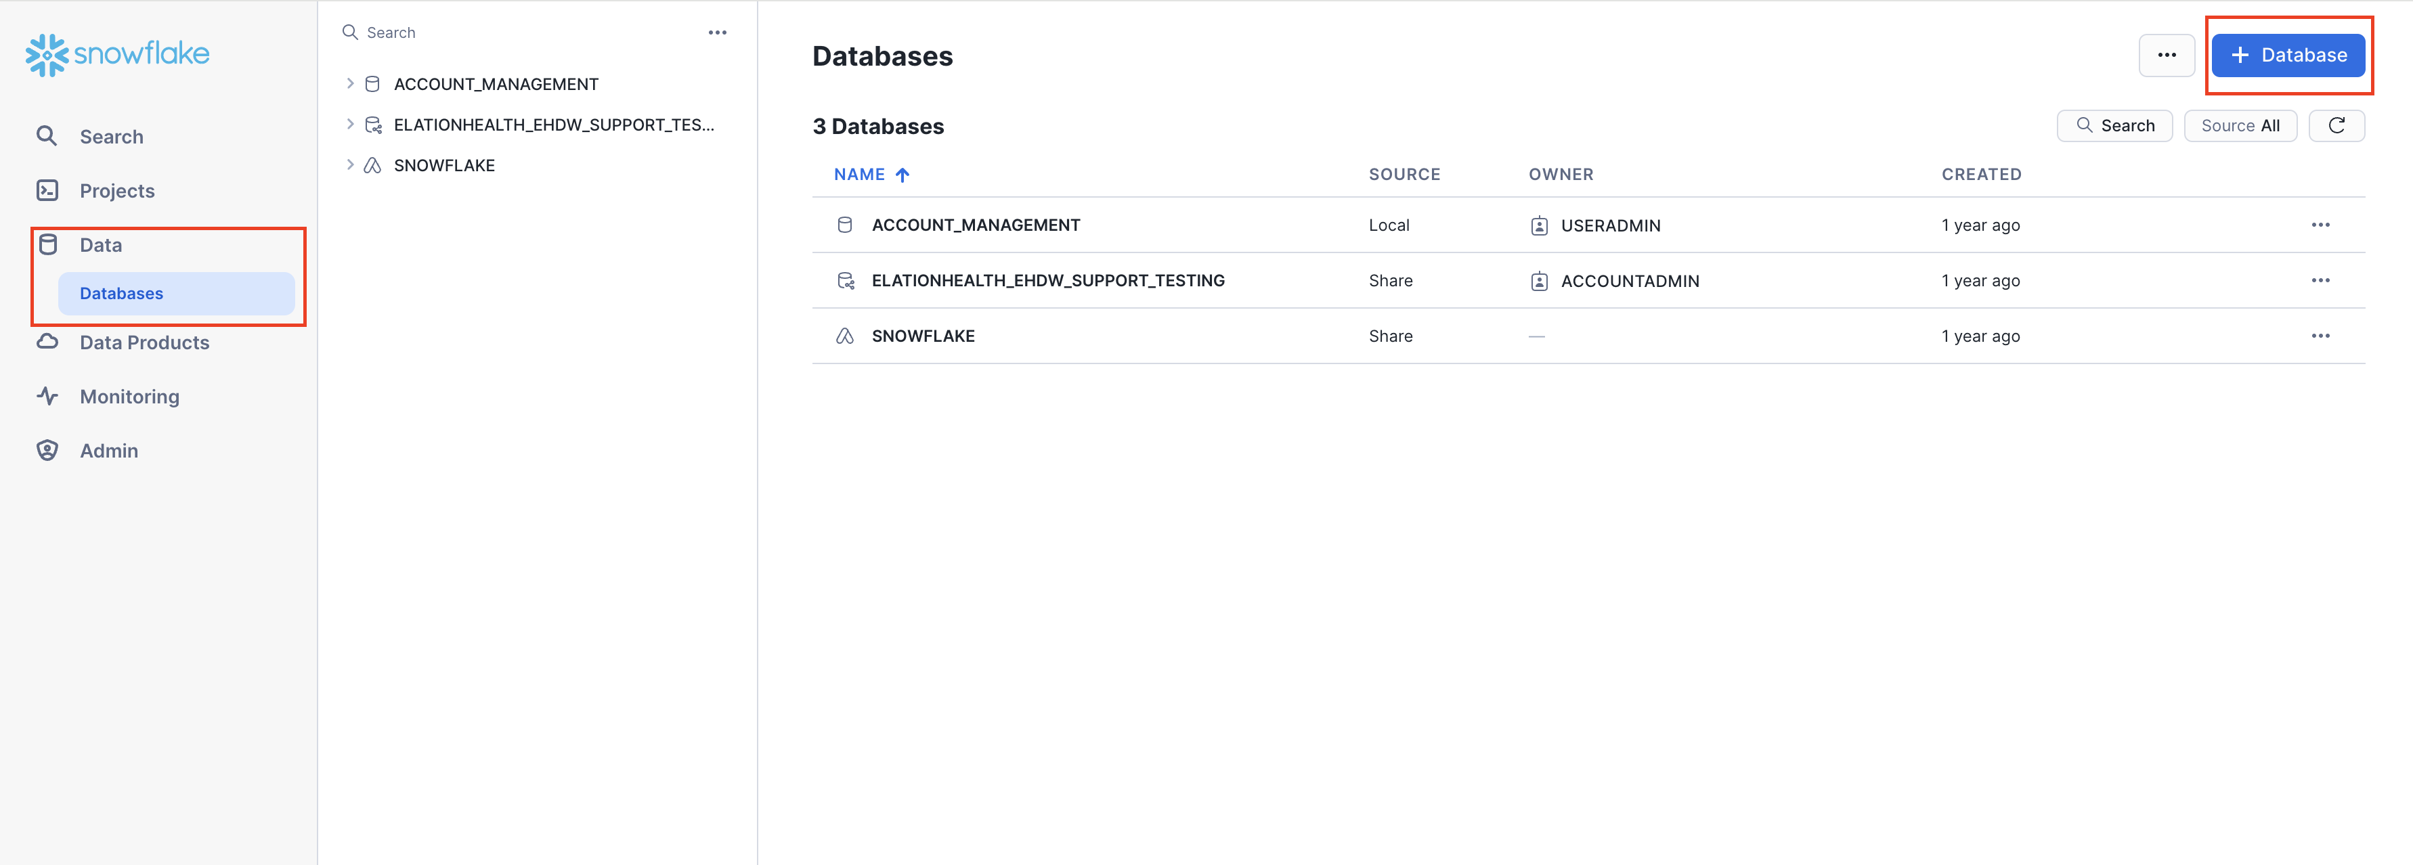Expand ELATIONHEALTH_EHDW_SUPPORT_TES... tree node
Viewport: 2413px width, 865px height.
pos(349,125)
